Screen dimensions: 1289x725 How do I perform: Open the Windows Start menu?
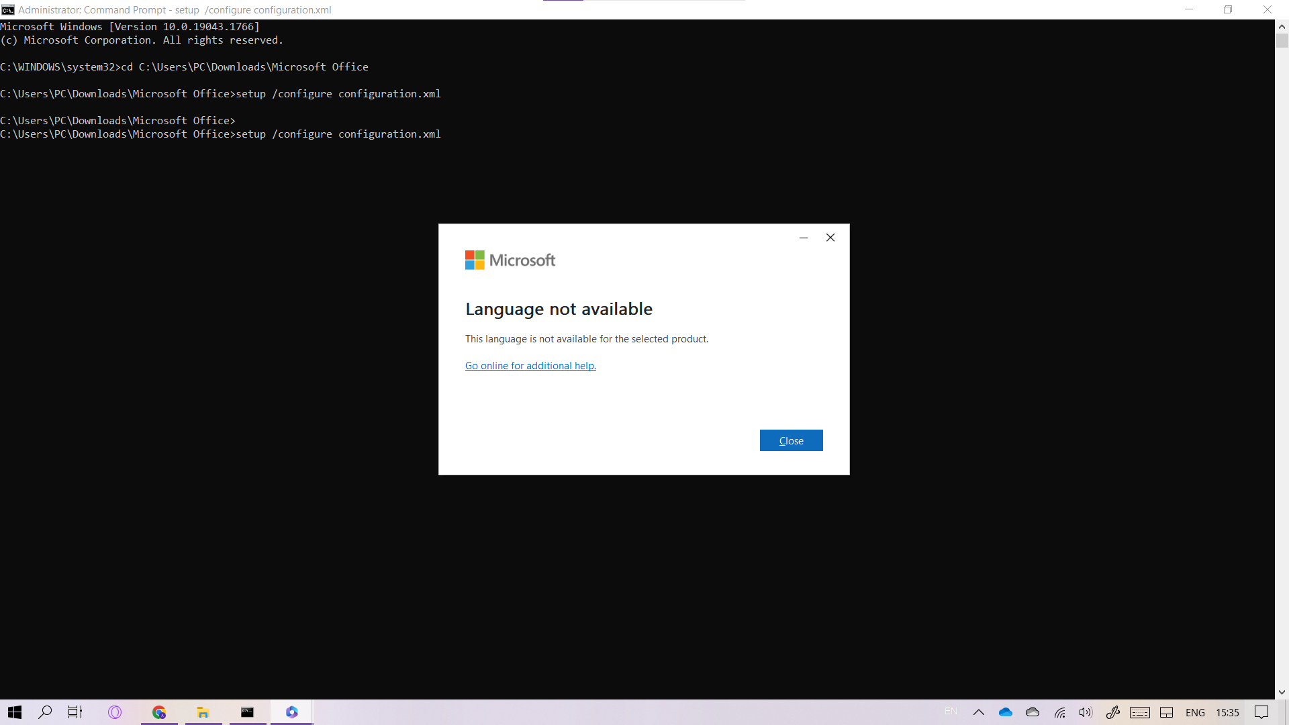tap(15, 712)
